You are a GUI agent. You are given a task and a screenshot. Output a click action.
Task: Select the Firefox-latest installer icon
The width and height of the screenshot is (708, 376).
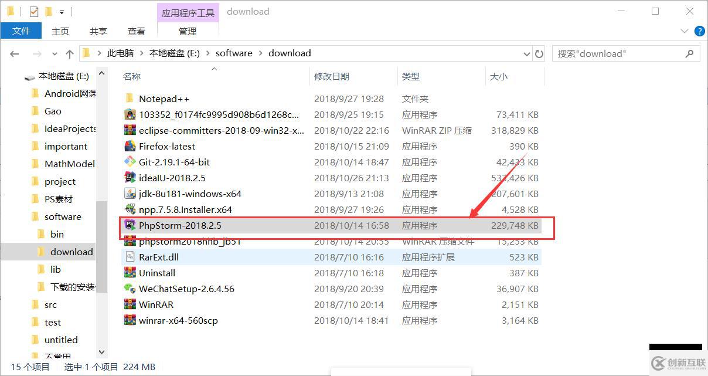[130, 146]
